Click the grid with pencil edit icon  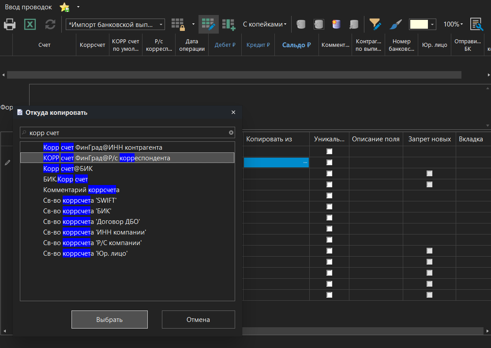pyautogui.click(x=208, y=24)
